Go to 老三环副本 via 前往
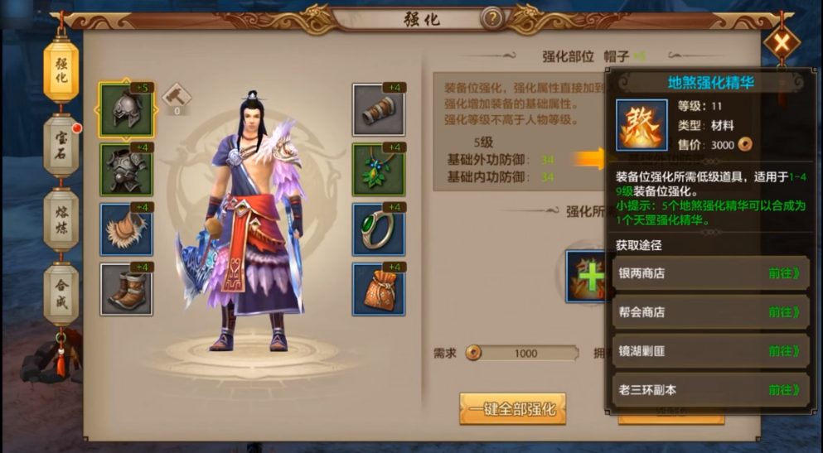This screenshot has height=453, width=823. coord(784,389)
